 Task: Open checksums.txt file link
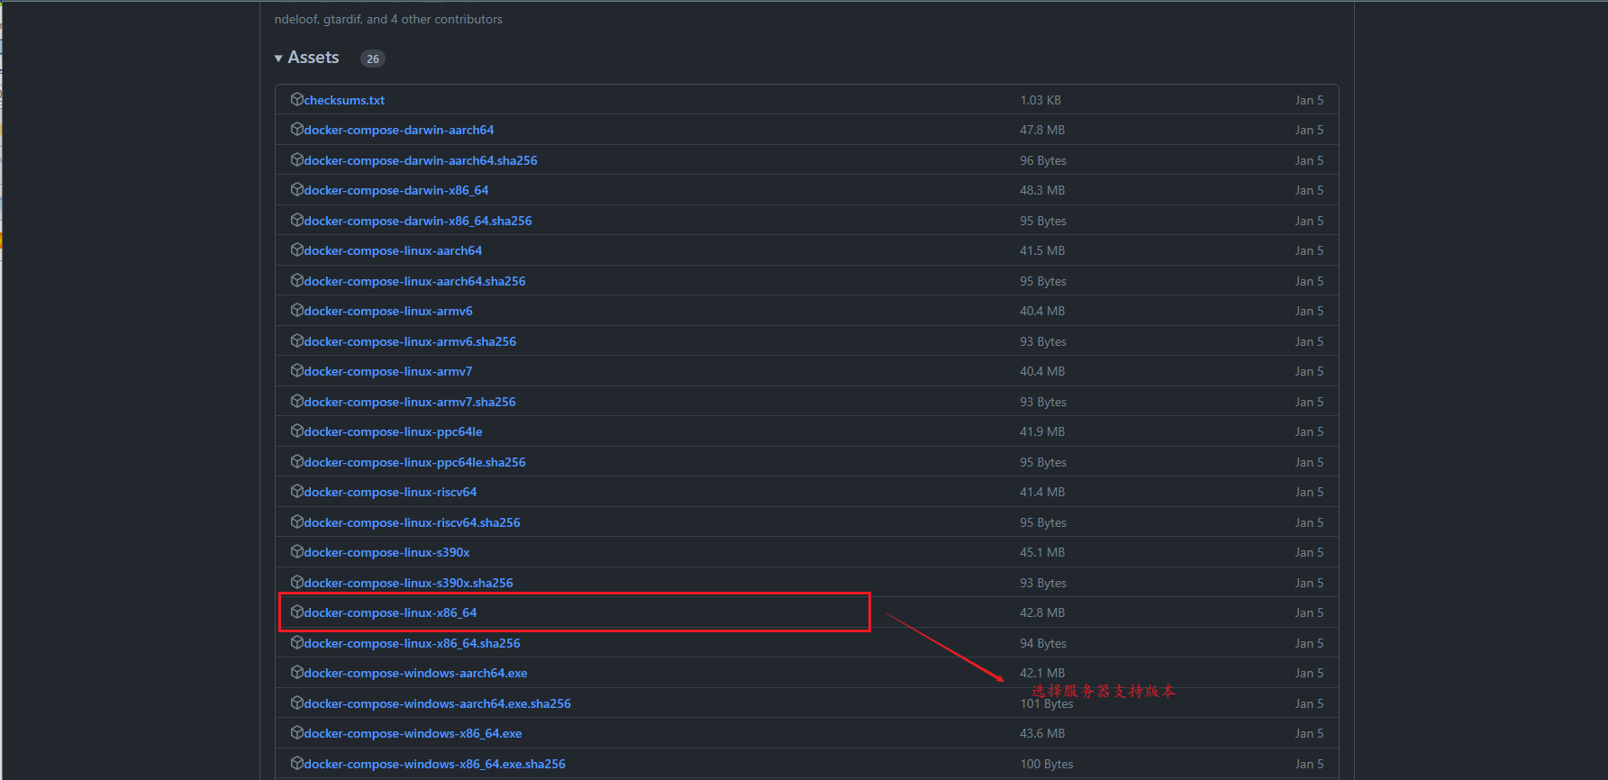(344, 100)
